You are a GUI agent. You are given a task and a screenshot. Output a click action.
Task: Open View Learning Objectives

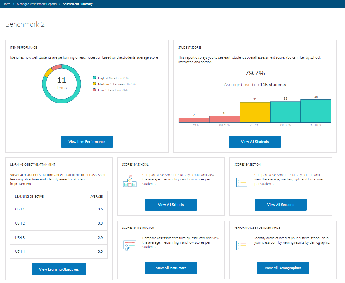59,269
